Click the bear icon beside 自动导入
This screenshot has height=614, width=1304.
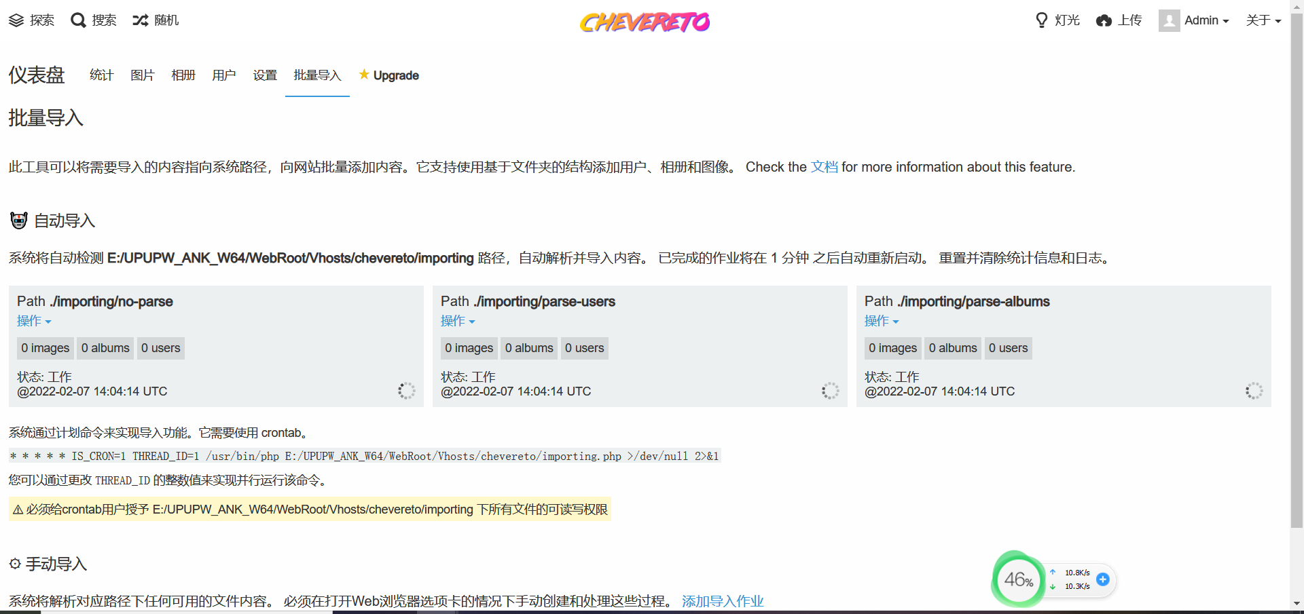18,220
